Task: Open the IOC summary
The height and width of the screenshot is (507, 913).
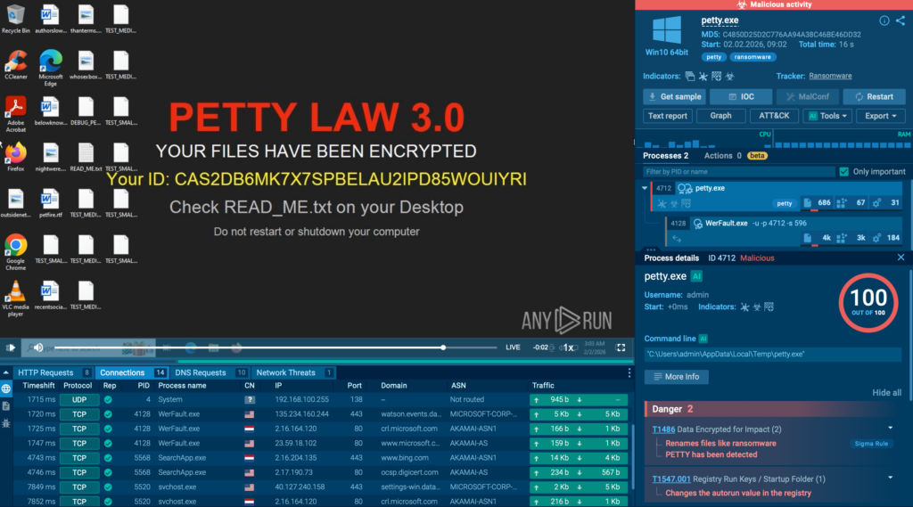Action: point(741,96)
